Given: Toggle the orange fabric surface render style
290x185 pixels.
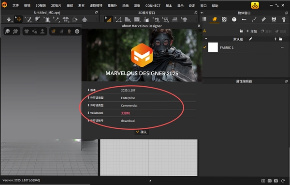Looking at the screenshot, I should [54, 31].
